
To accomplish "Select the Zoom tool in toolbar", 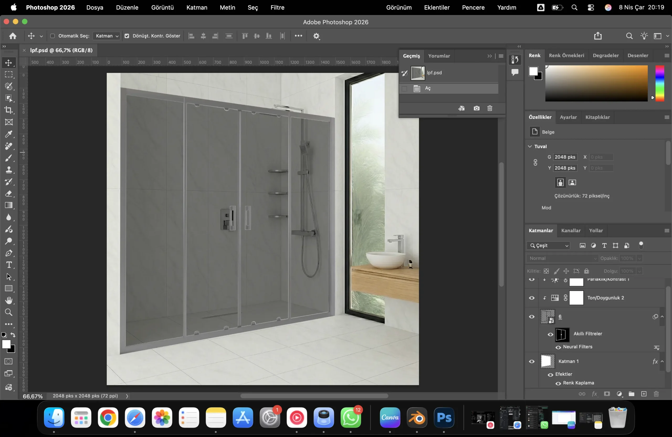I will [9, 312].
